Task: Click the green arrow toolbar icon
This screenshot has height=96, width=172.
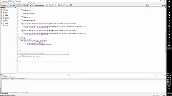Action: point(68,5)
